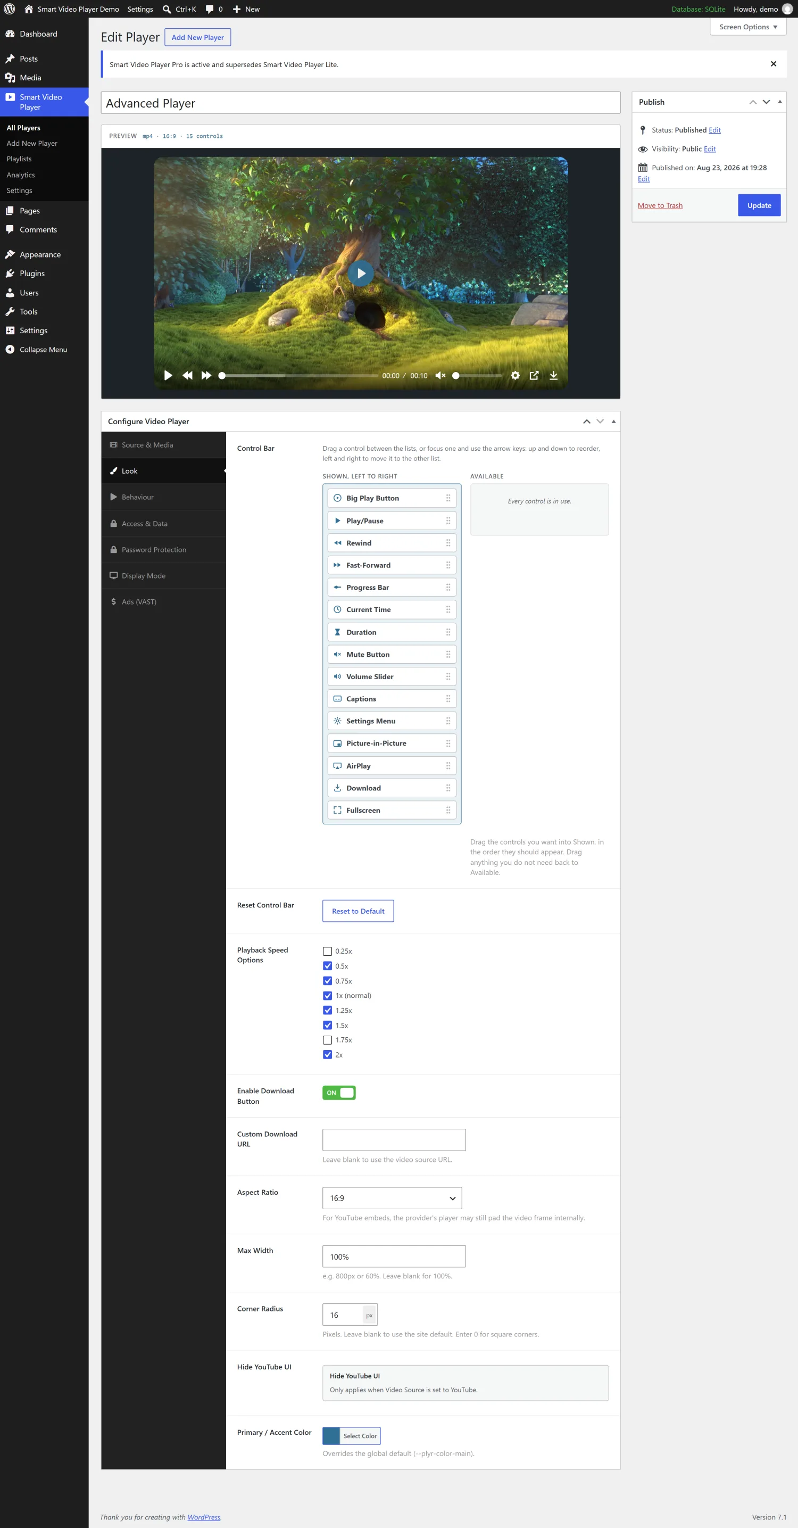Move Configure Video Player box up
The width and height of the screenshot is (798, 1528).
pyautogui.click(x=586, y=422)
